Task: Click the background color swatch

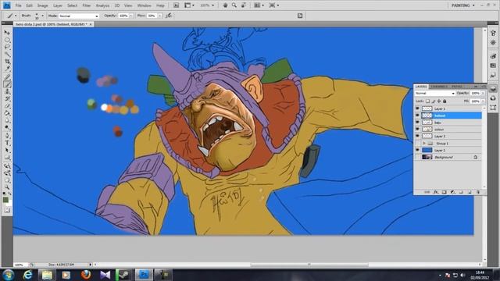Action: 9,203
